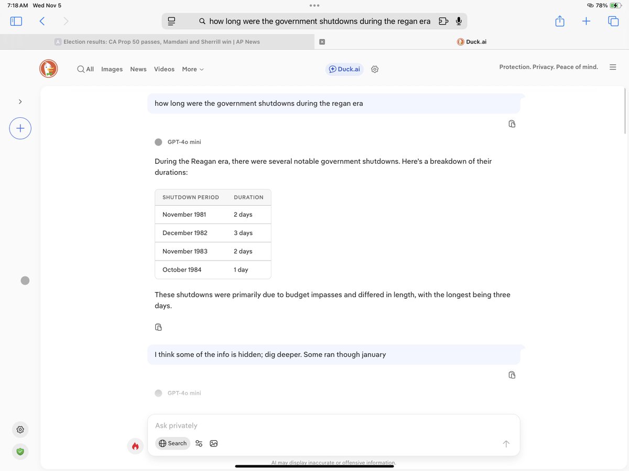
Task: Open the hamburger menu
Action: point(613,67)
